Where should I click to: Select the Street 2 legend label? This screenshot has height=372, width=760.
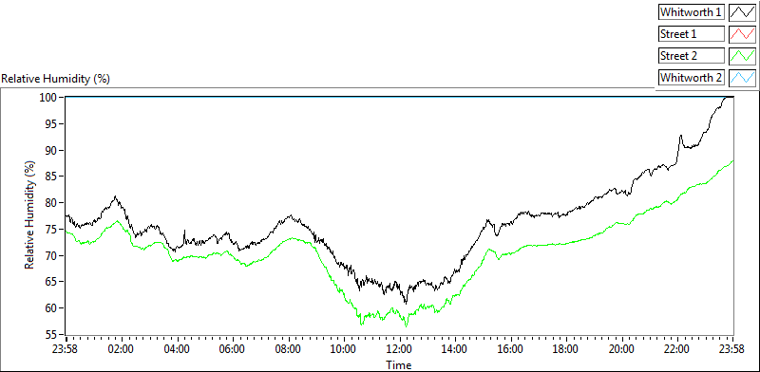[x=692, y=56]
